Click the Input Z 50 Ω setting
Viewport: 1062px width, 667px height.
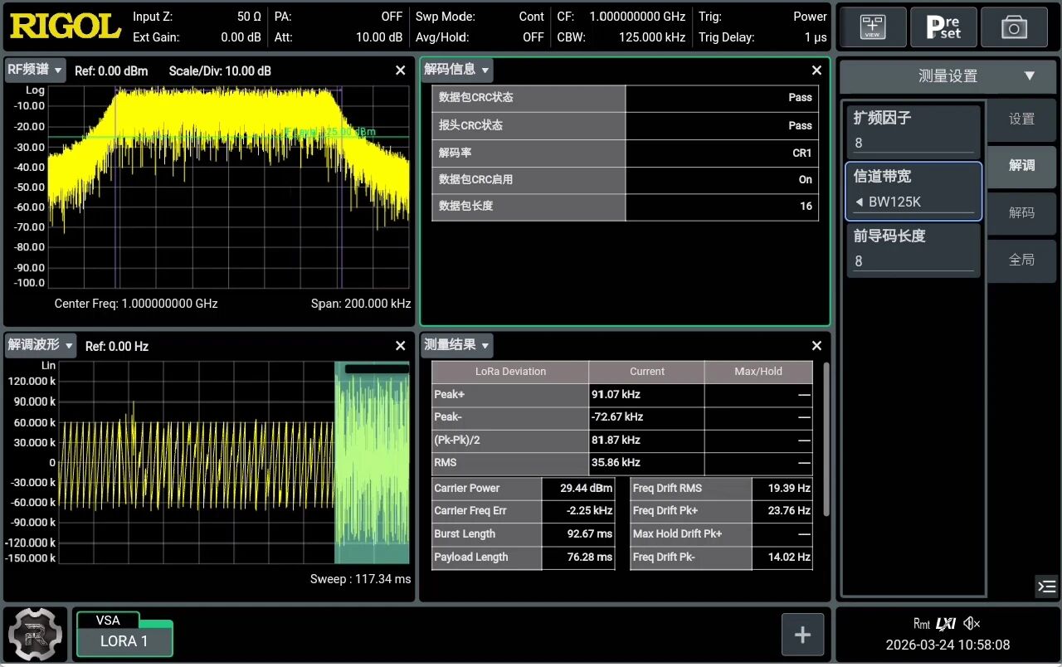click(197, 17)
